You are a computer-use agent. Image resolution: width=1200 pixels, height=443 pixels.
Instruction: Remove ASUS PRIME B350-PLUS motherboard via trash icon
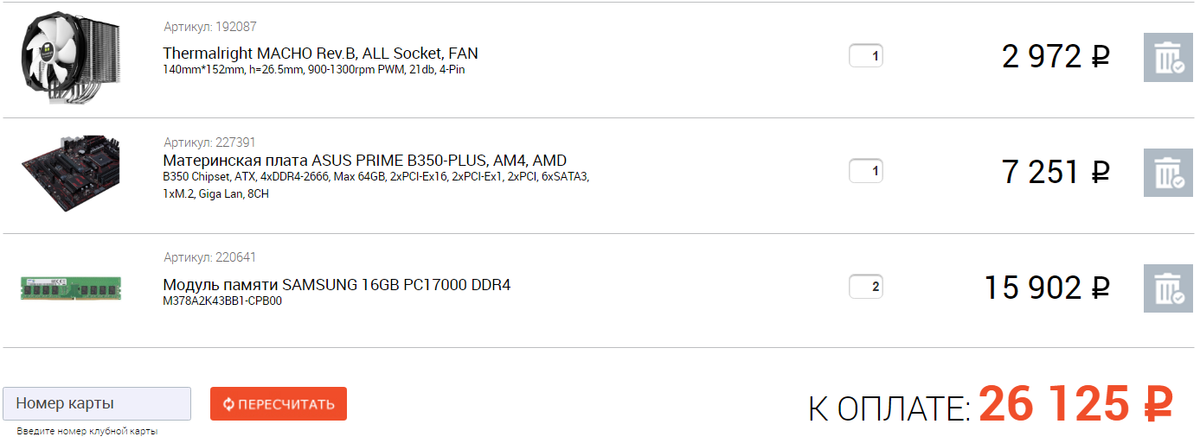[1167, 173]
